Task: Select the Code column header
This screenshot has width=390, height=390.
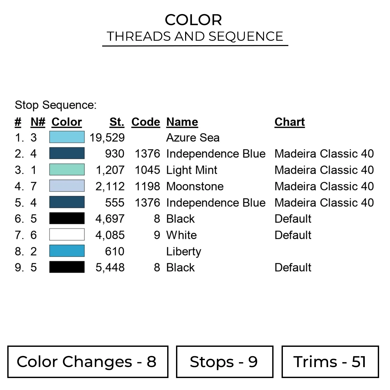Action: pos(146,122)
